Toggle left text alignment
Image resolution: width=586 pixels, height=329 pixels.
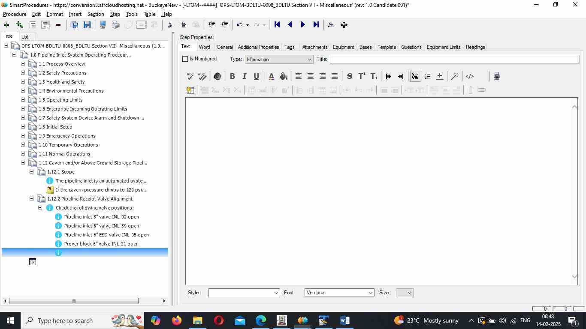coord(298,76)
